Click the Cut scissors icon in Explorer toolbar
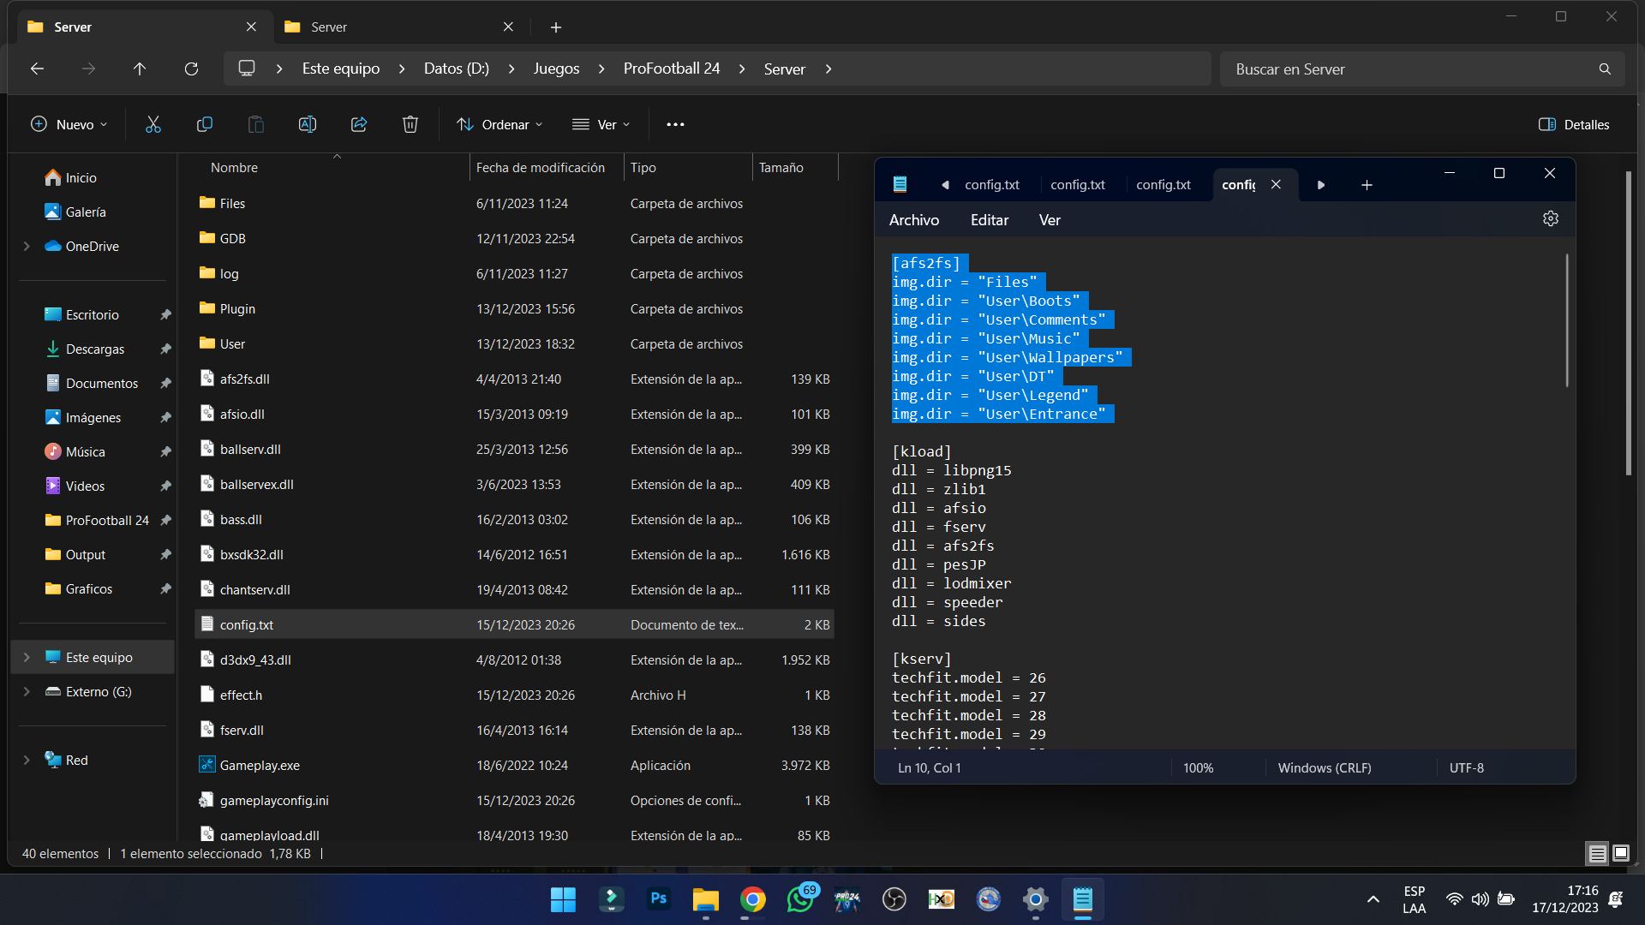The image size is (1645, 925). pyautogui.click(x=153, y=124)
